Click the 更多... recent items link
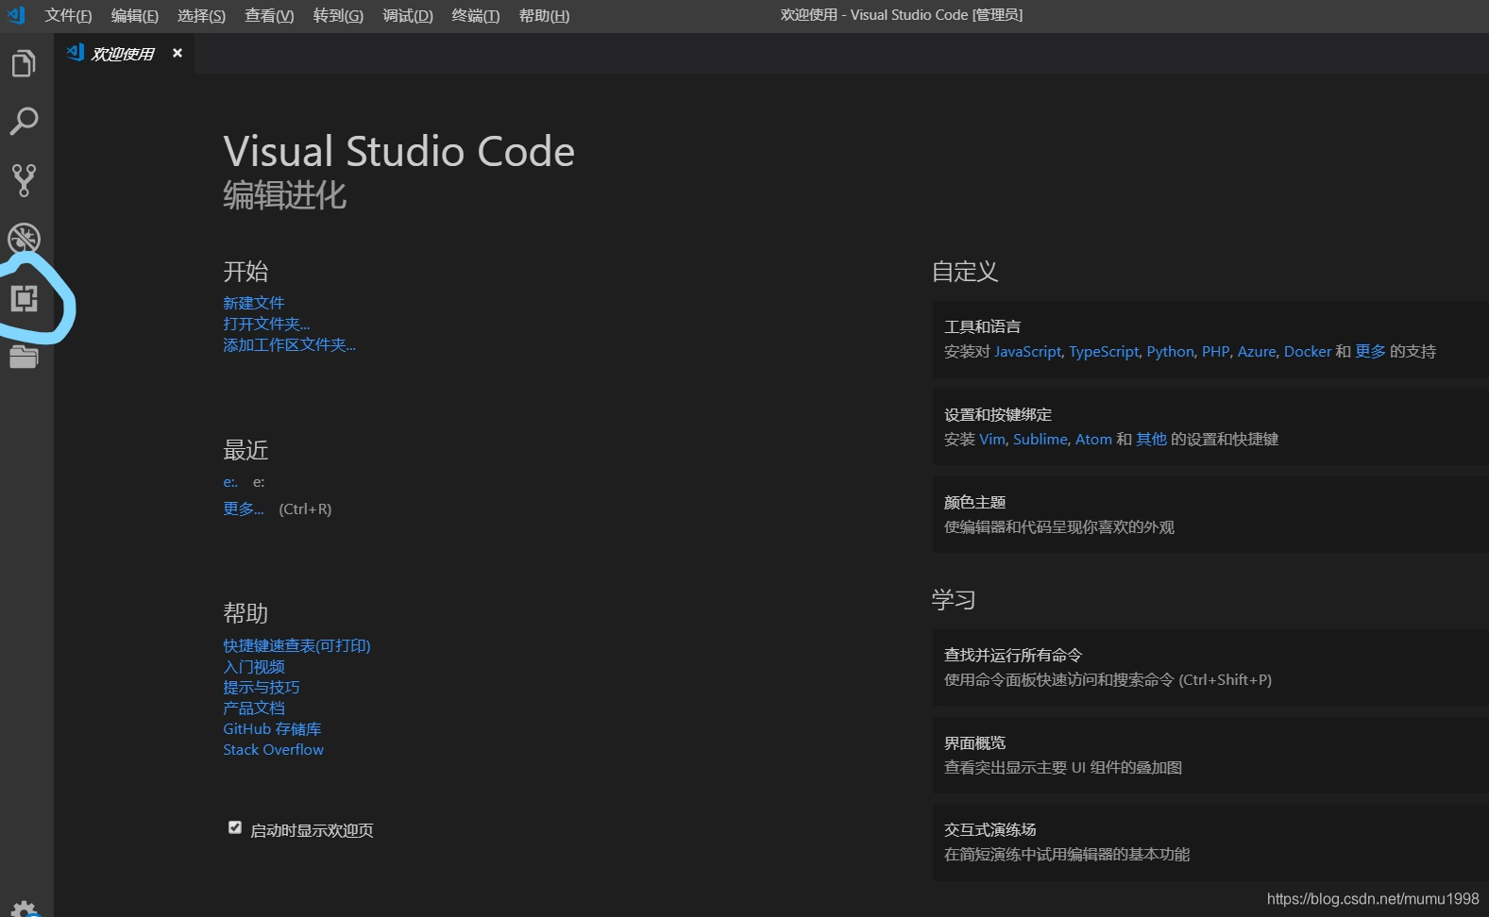Screen dimensions: 1489x917 click(x=244, y=509)
